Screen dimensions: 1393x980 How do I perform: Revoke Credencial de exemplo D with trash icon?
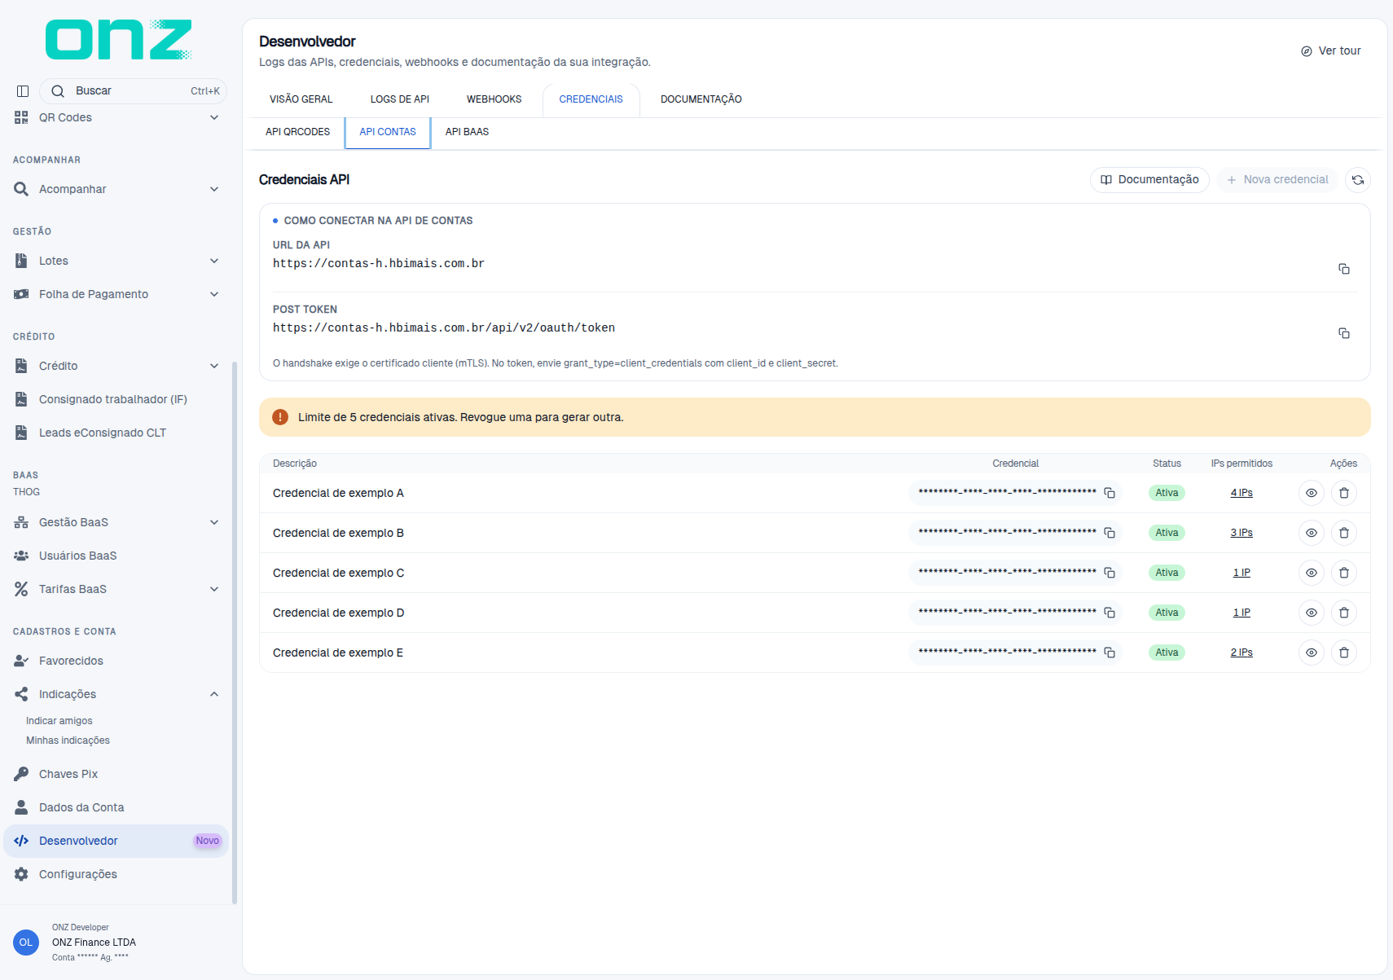[1344, 613]
